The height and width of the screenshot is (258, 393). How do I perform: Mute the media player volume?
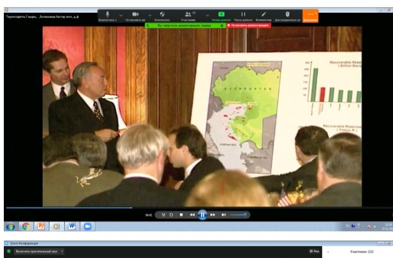point(223,215)
